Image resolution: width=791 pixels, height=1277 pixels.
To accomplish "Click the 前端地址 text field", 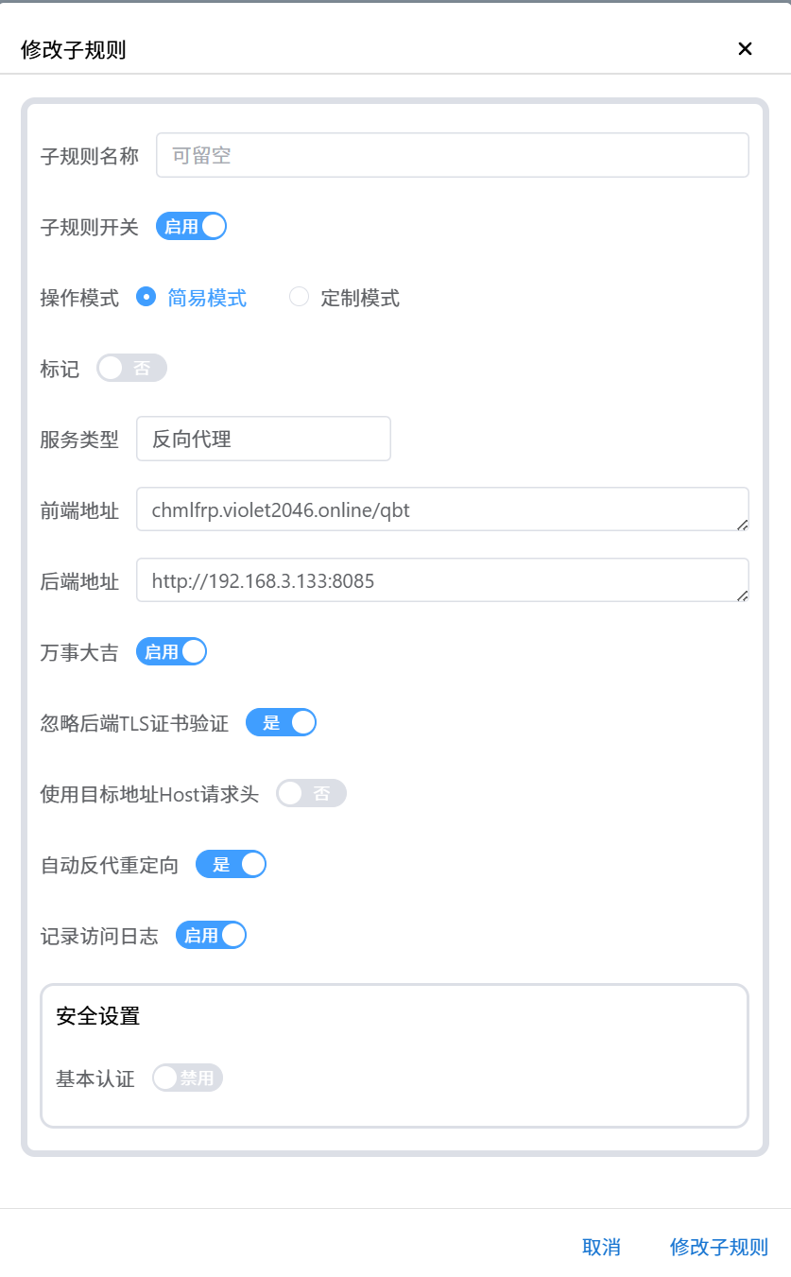I will 435,510.
